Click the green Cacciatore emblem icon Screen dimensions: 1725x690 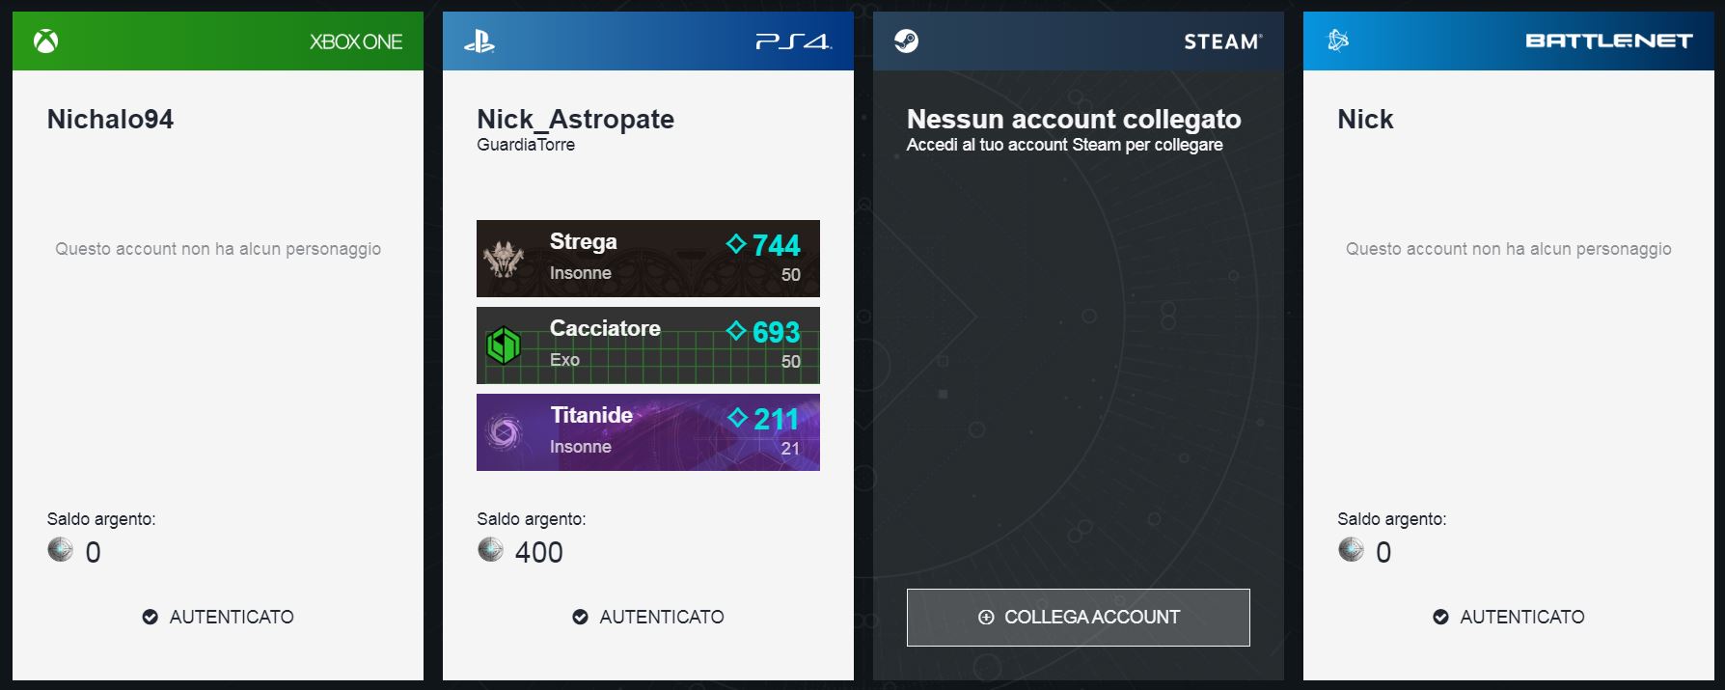[x=504, y=345]
